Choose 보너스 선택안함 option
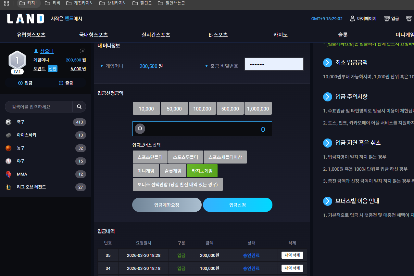 pyautogui.click(x=178, y=184)
